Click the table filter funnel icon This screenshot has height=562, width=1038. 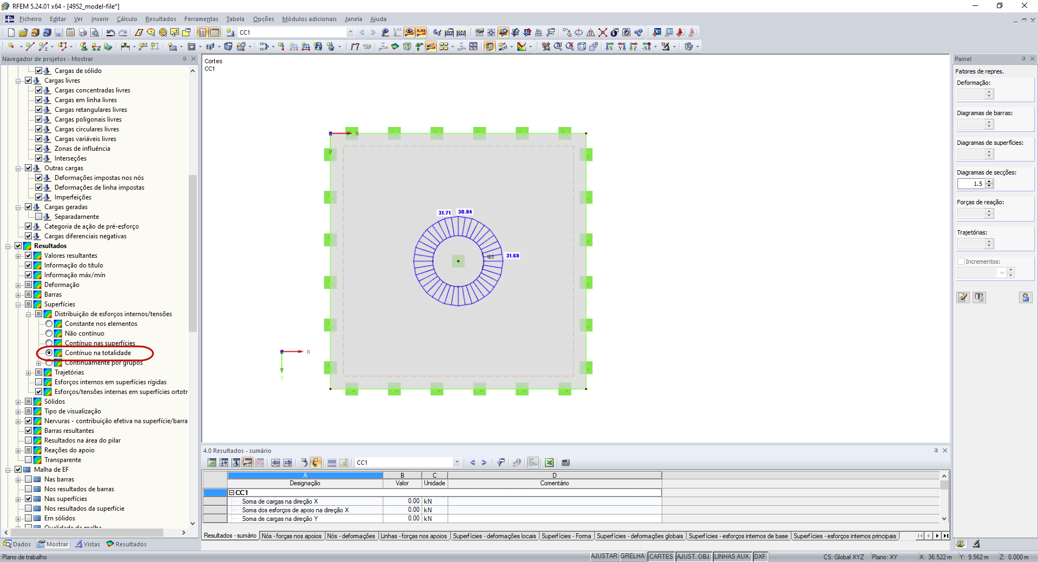501,463
